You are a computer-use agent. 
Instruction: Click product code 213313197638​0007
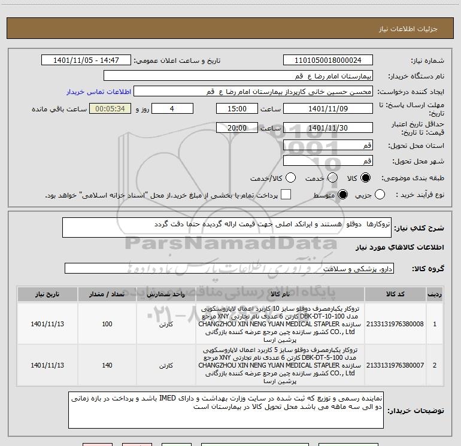tap(395, 365)
